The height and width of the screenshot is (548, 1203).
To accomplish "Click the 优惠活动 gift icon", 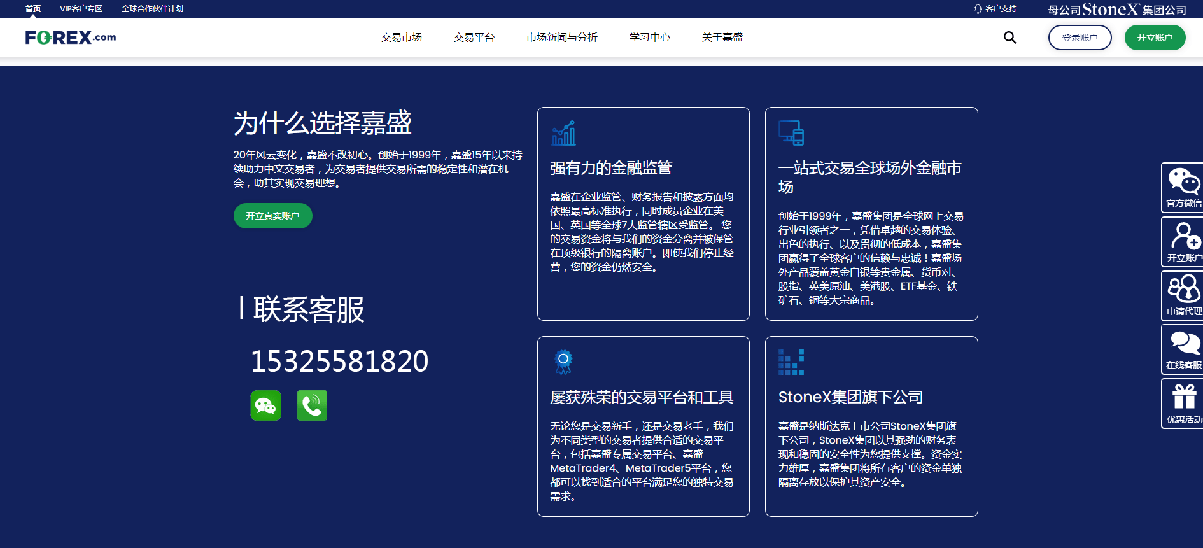I will click(x=1183, y=404).
